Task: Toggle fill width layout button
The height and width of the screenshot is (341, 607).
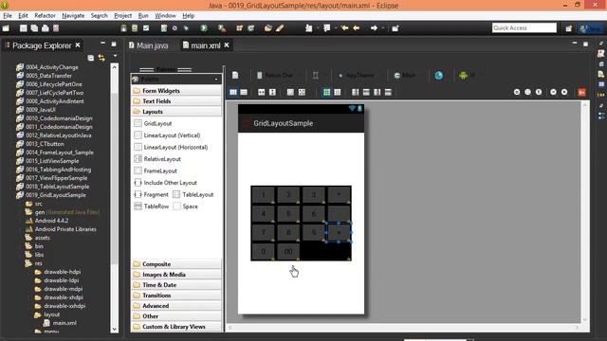Action: [262, 92]
